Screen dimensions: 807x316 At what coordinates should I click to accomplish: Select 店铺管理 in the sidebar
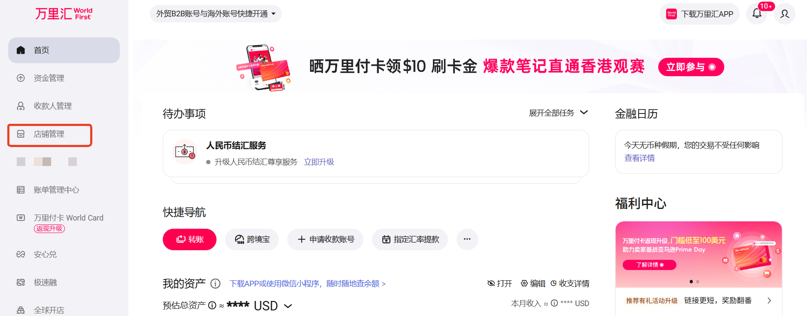point(49,134)
